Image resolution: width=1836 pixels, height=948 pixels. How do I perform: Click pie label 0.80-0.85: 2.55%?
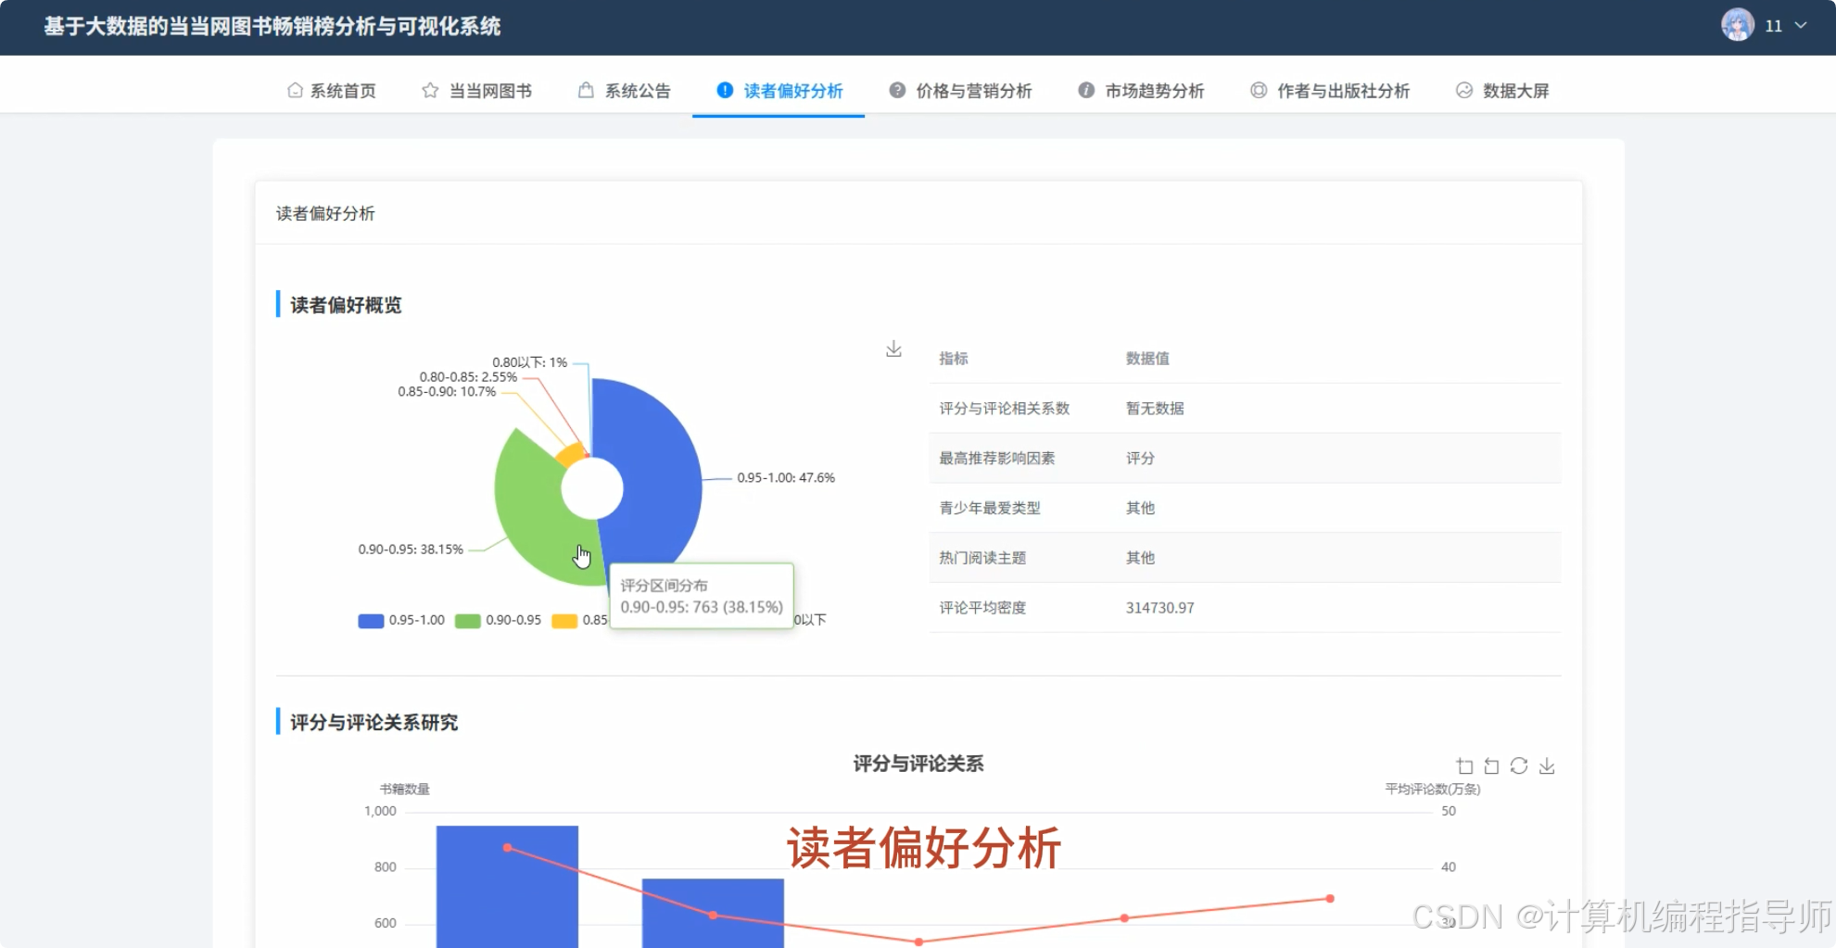coord(468,377)
